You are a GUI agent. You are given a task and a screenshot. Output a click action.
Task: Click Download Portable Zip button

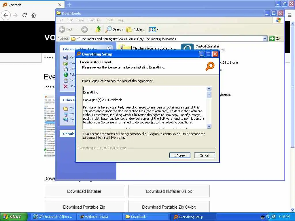(x=84, y=207)
